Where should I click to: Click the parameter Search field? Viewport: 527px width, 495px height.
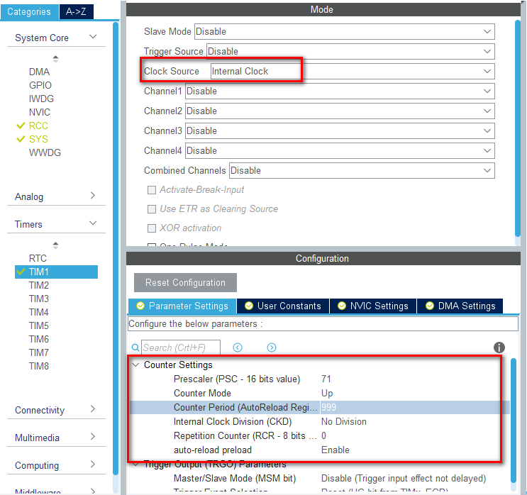tap(181, 347)
